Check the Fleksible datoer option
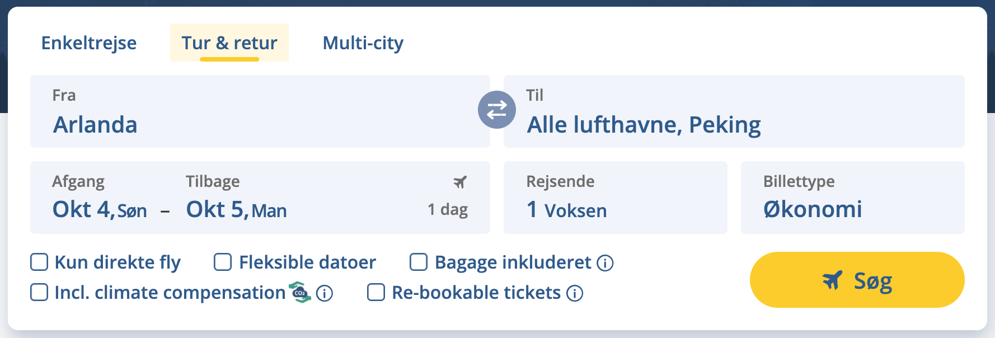Viewport: 995px width, 338px height. click(223, 262)
